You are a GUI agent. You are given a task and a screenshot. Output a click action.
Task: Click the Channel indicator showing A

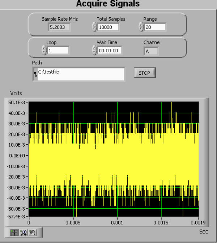click(151, 51)
